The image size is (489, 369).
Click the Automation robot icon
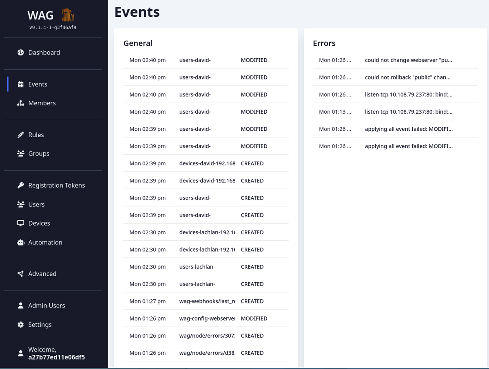click(x=21, y=242)
